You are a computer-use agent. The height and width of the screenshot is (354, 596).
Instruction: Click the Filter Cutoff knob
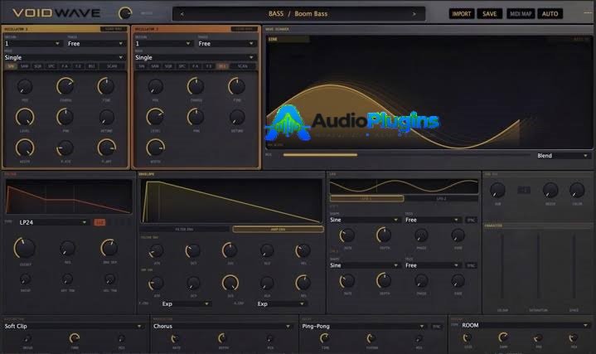pyautogui.click(x=25, y=248)
